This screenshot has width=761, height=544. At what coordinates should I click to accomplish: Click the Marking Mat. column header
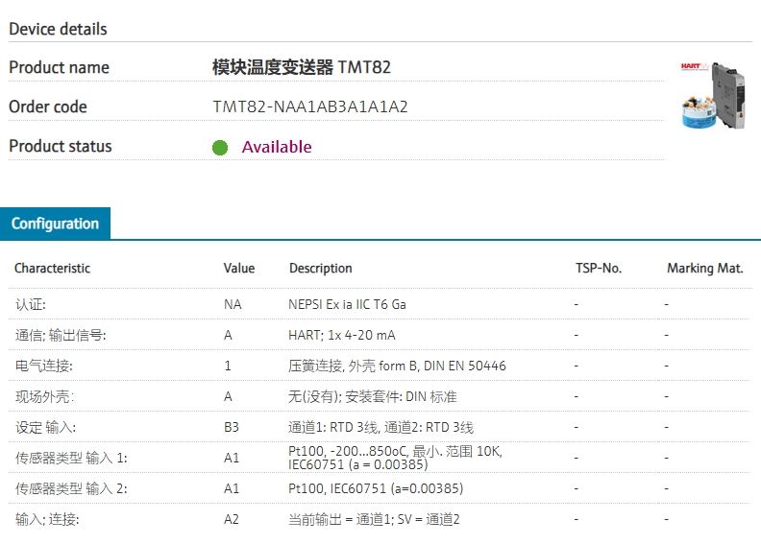coord(705,268)
